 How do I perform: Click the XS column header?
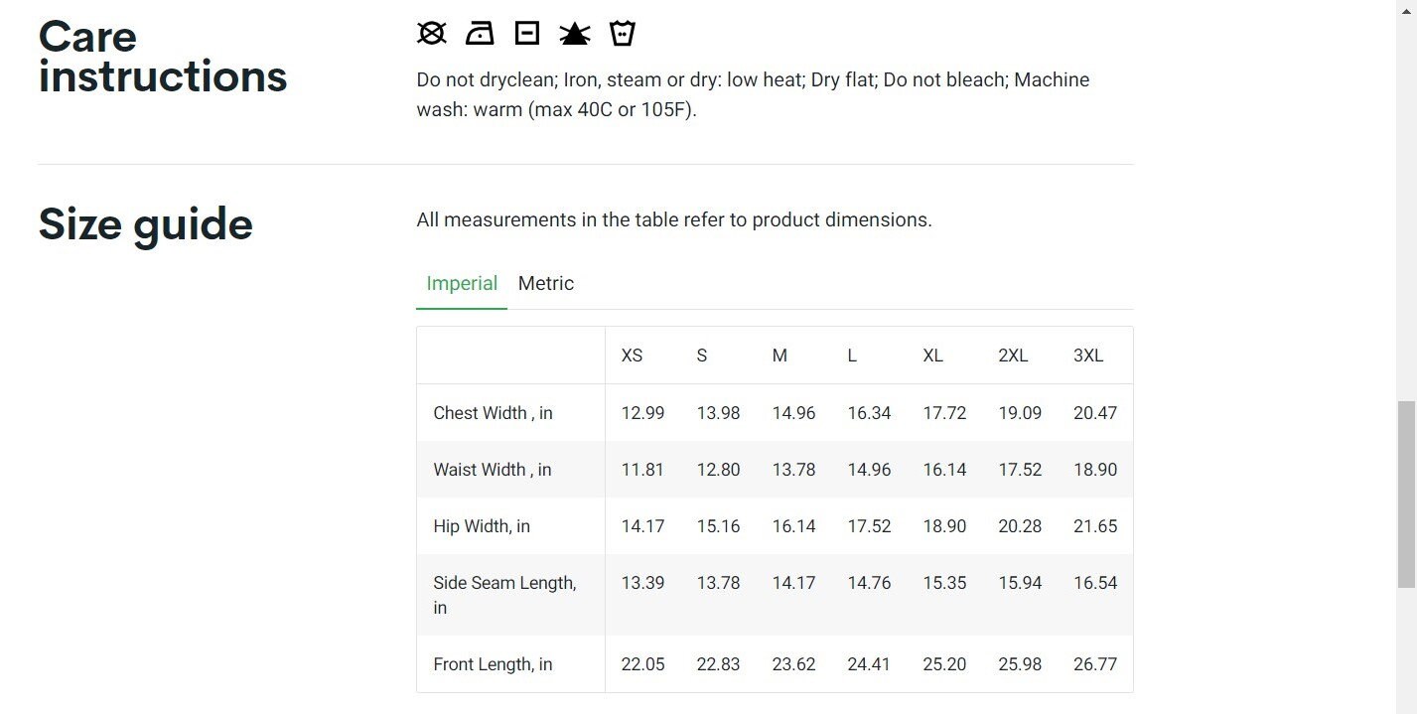633,356
